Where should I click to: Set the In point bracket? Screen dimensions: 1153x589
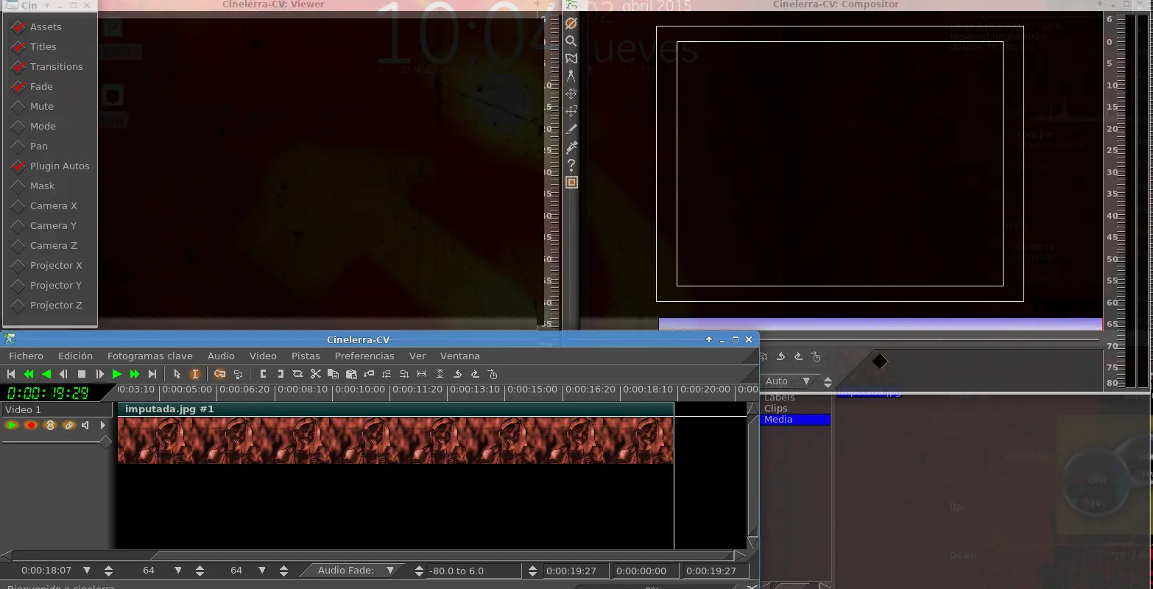[x=263, y=374]
